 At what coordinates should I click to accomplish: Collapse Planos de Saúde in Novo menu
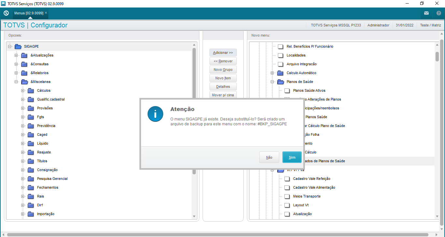[x=272, y=82]
